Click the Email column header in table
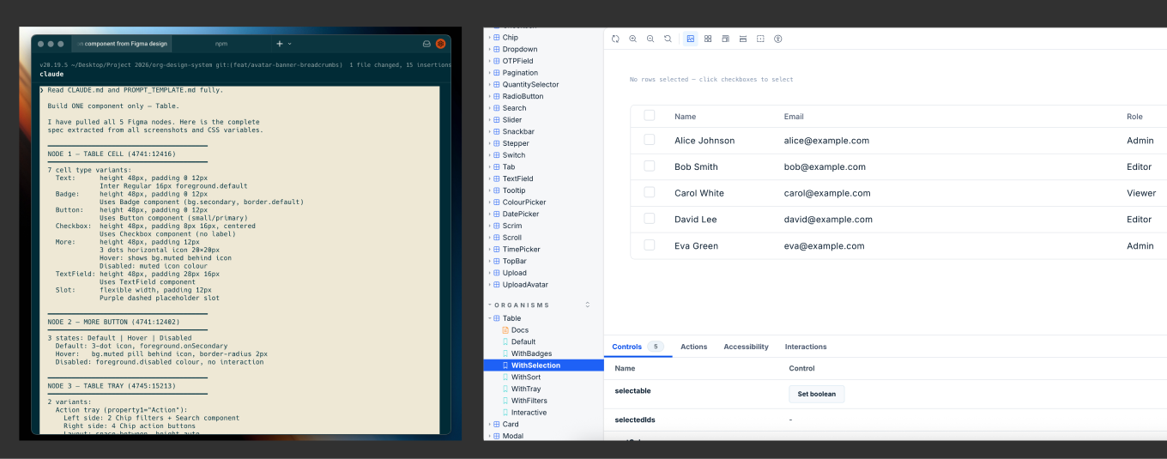Viewport: 1167px width, 459px height. (794, 116)
